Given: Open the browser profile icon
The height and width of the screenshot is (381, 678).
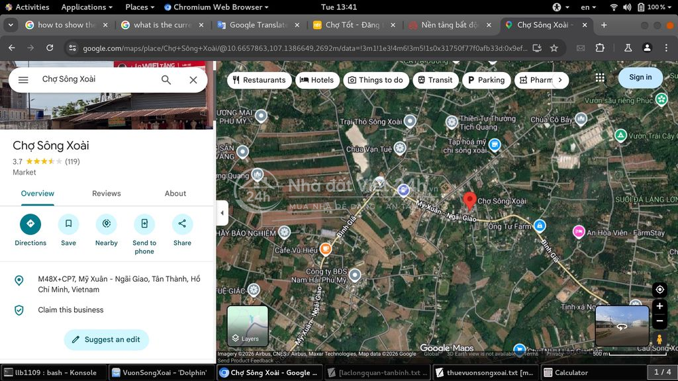Looking at the screenshot, I should click(647, 48).
